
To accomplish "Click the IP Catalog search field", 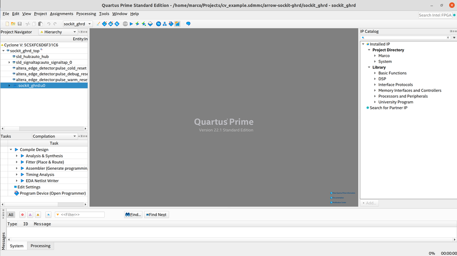I will (x=406, y=37).
